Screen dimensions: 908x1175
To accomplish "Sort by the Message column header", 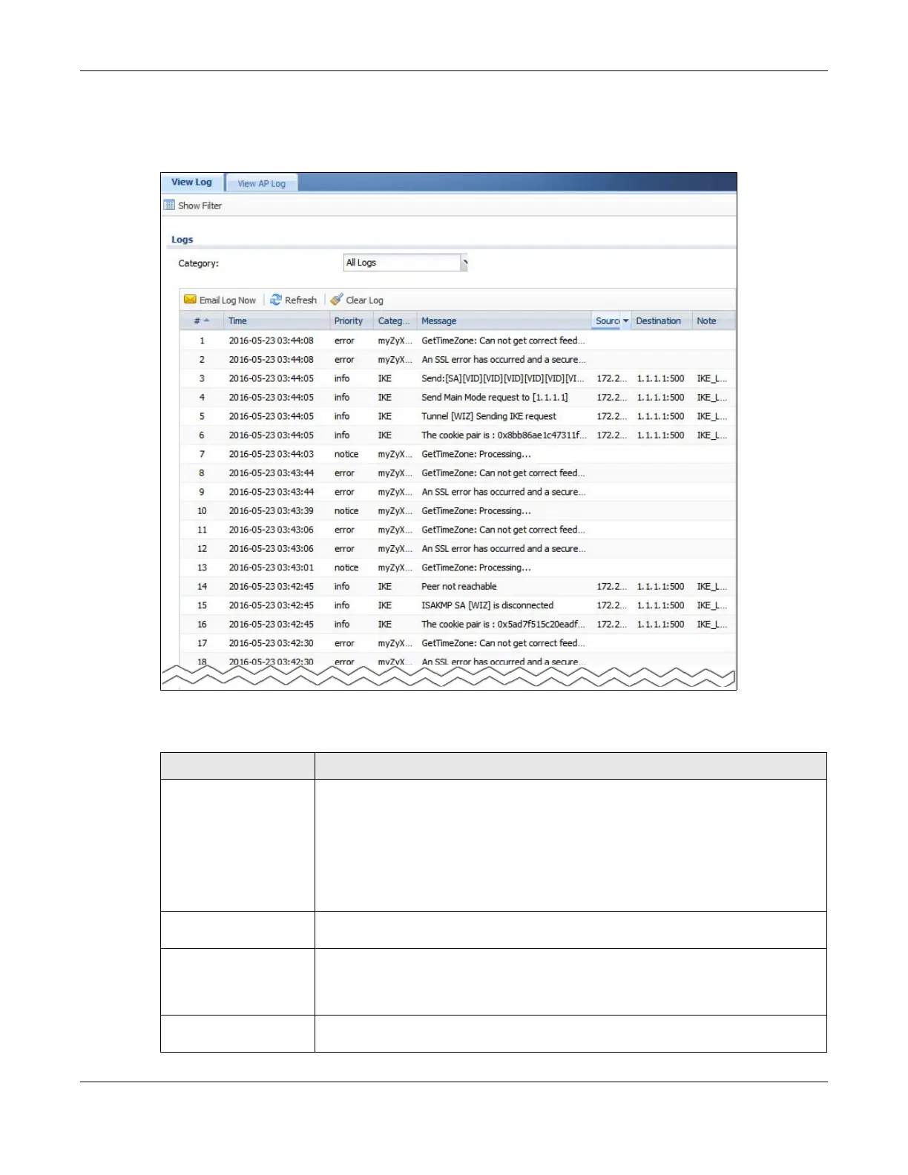I will tap(504, 320).
